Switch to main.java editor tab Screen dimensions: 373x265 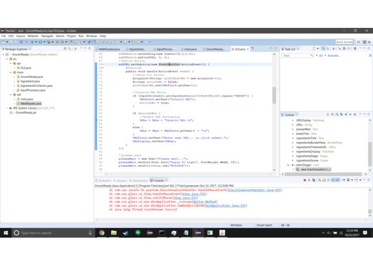pos(189,49)
